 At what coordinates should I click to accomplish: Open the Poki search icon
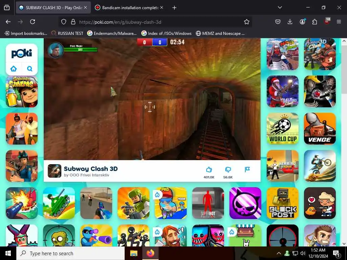coord(30,69)
